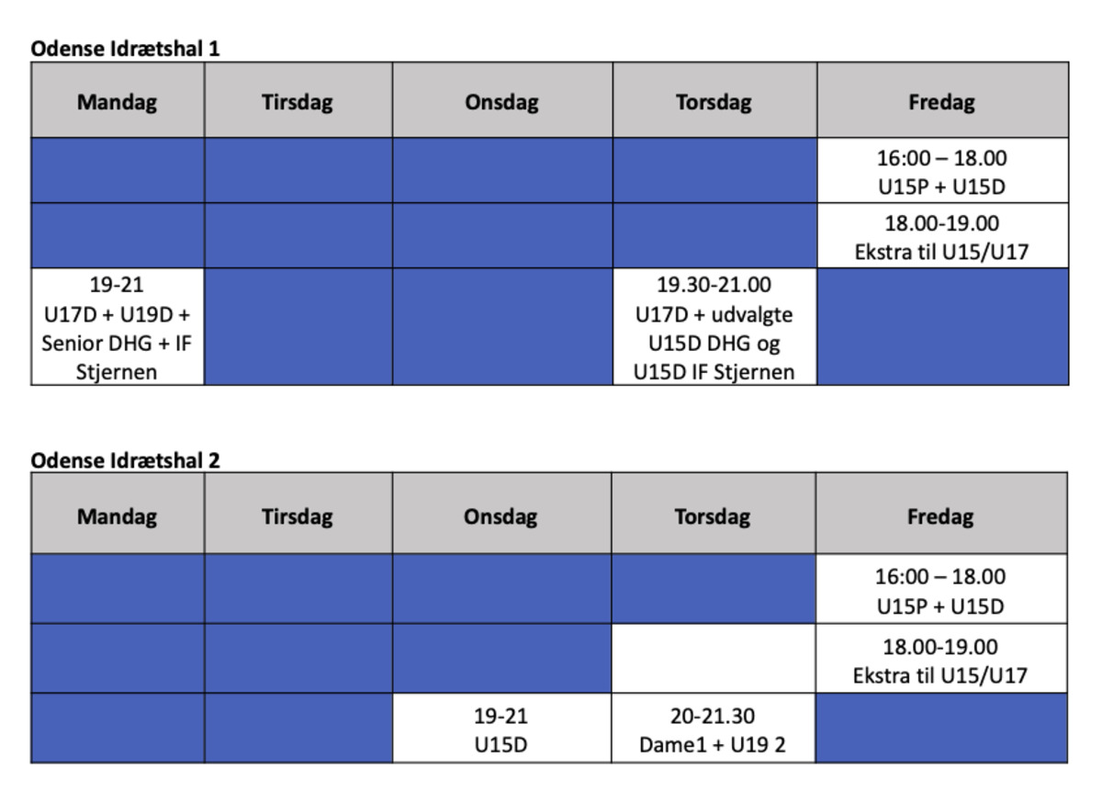Click Torsdag header in Idrætshal 2 table

[x=714, y=514]
